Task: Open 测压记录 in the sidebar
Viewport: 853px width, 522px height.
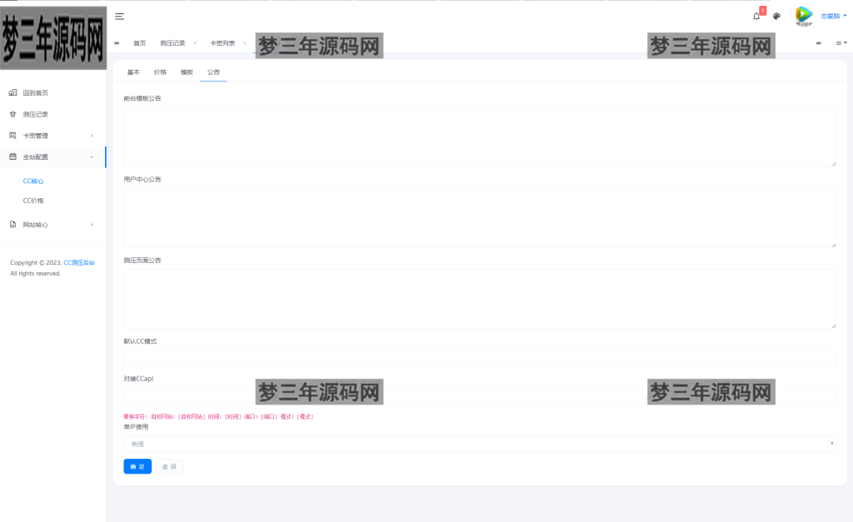Action: (x=35, y=114)
